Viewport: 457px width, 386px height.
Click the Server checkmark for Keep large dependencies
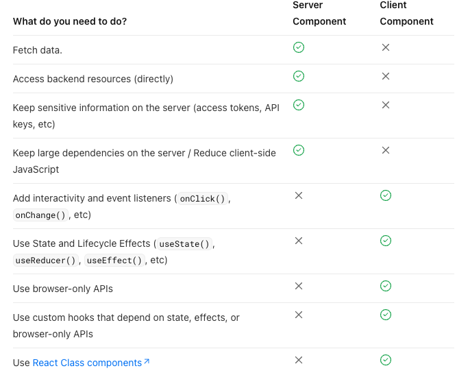tap(299, 150)
